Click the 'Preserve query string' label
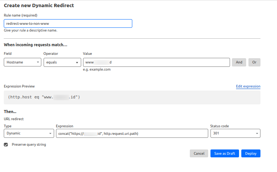 29,145
